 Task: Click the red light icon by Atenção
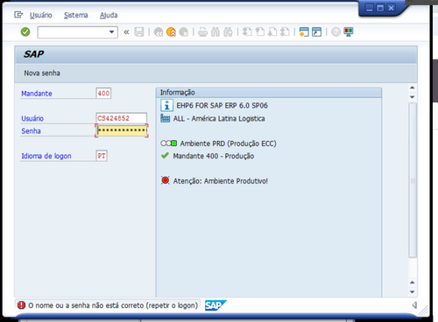[x=166, y=180]
